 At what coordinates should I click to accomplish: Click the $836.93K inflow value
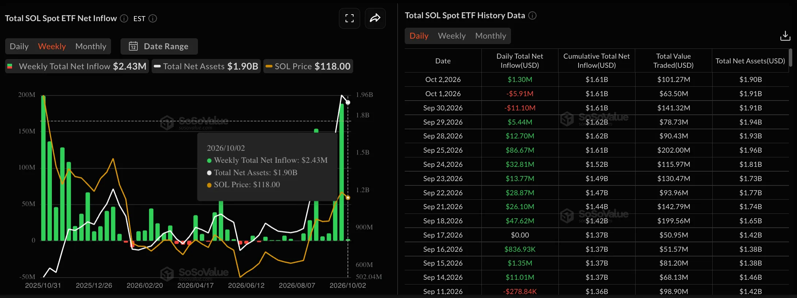pyautogui.click(x=520, y=249)
